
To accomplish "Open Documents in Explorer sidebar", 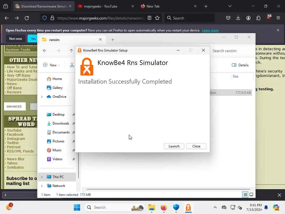I will click(58, 132).
